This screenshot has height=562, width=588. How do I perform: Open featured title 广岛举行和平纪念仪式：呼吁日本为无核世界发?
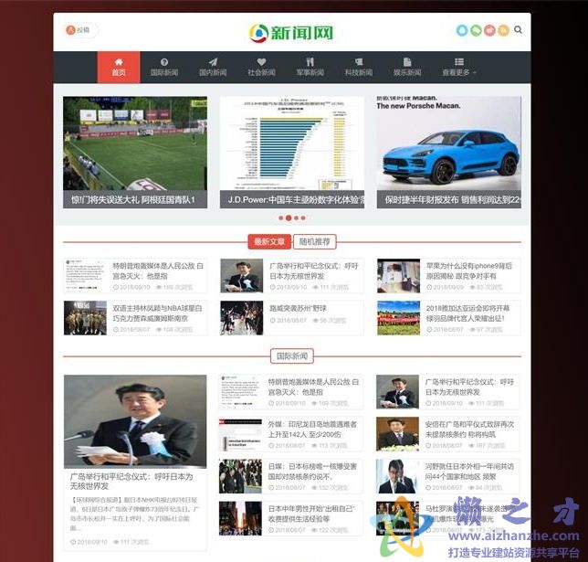[x=131, y=482]
